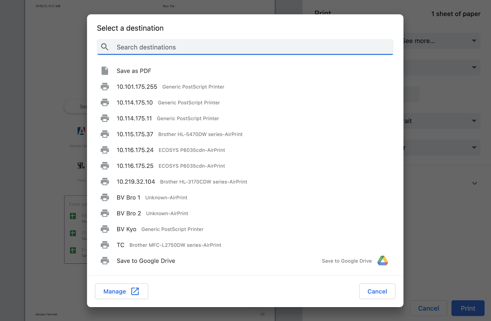This screenshot has width=491, height=321.
Task: Select the BV Kyo printer
Action: tap(245, 229)
